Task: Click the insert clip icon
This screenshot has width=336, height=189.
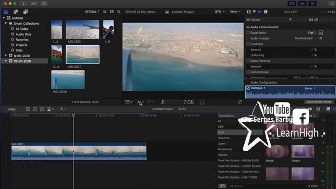Action: pyautogui.click(x=35, y=109)
